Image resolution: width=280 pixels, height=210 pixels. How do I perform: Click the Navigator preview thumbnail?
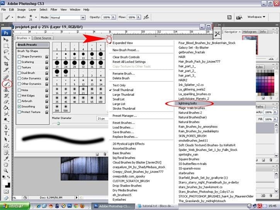point(250,45)
